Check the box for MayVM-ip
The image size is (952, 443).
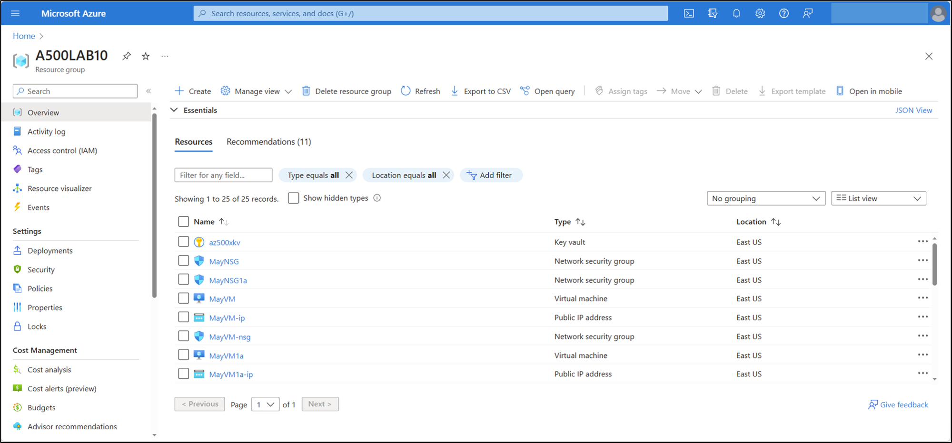click(x=184, y=317)
